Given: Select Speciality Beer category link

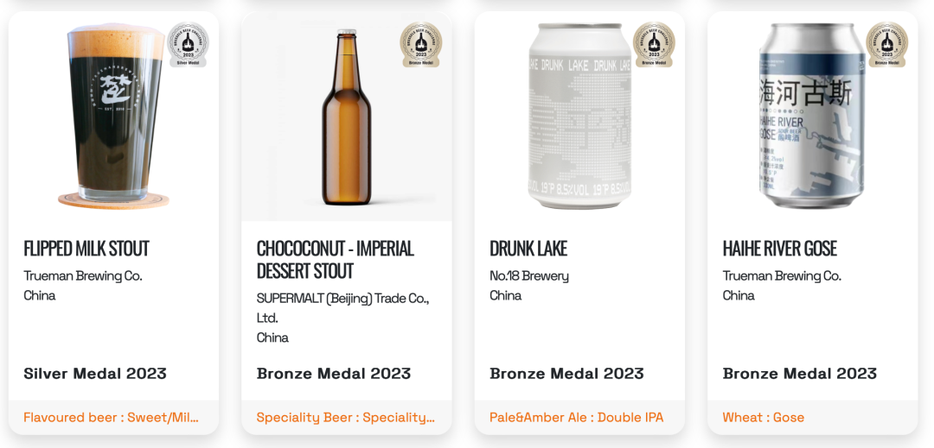Looking at the screenshot, I should point(345,418).
